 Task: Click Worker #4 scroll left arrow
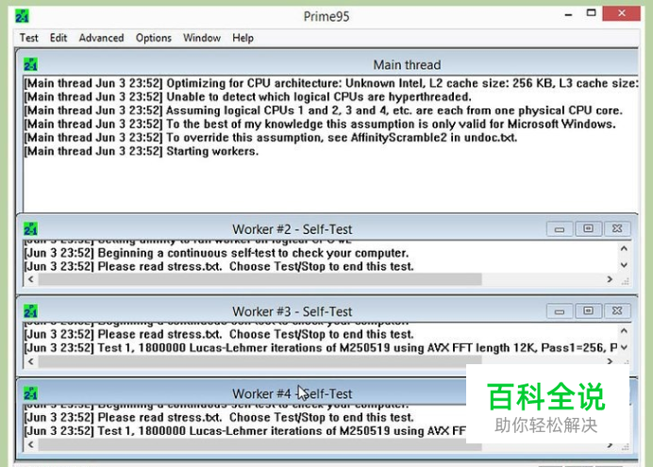pos(31,444)
